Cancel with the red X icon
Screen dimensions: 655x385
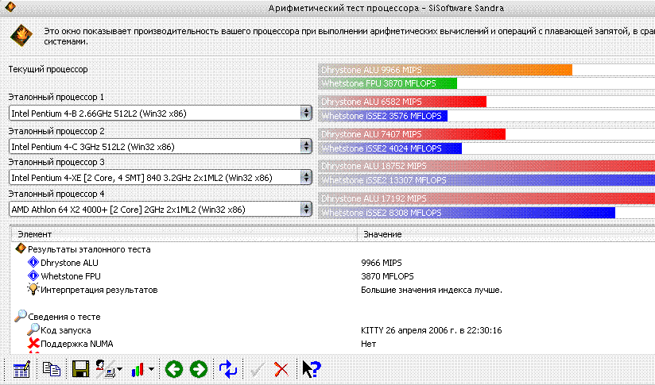281,369
